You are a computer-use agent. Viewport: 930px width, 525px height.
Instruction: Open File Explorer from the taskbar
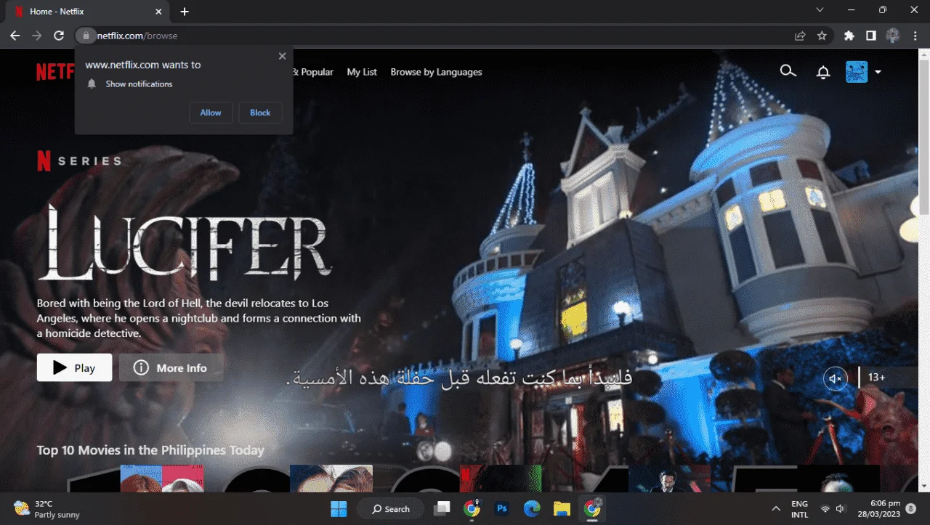[x=562, y=508]
